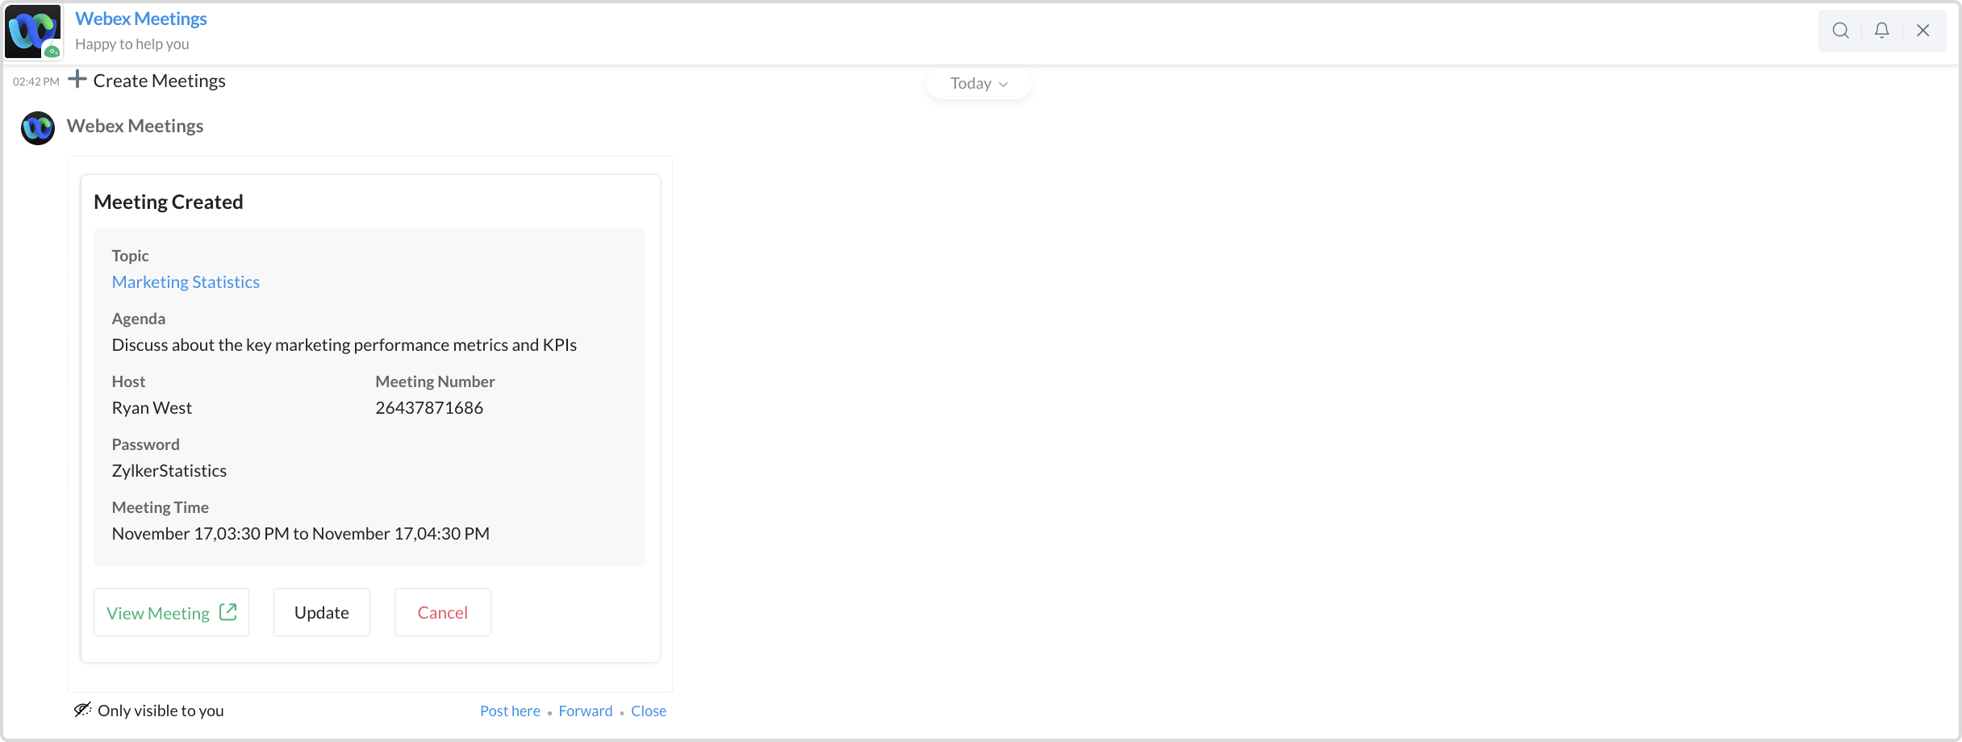This screenshot has height=742, width=1962.
Task: Click the Meeting Number field label
Action: coord(435,381)
